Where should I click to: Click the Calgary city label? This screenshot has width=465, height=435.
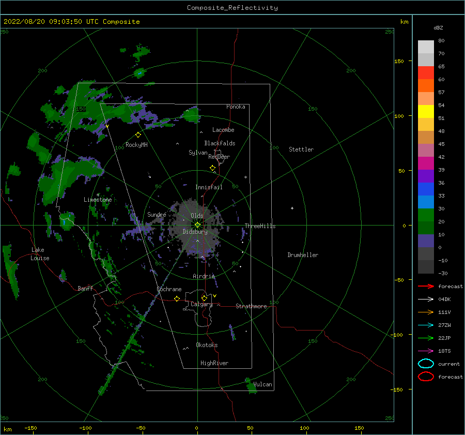(202, 304)
